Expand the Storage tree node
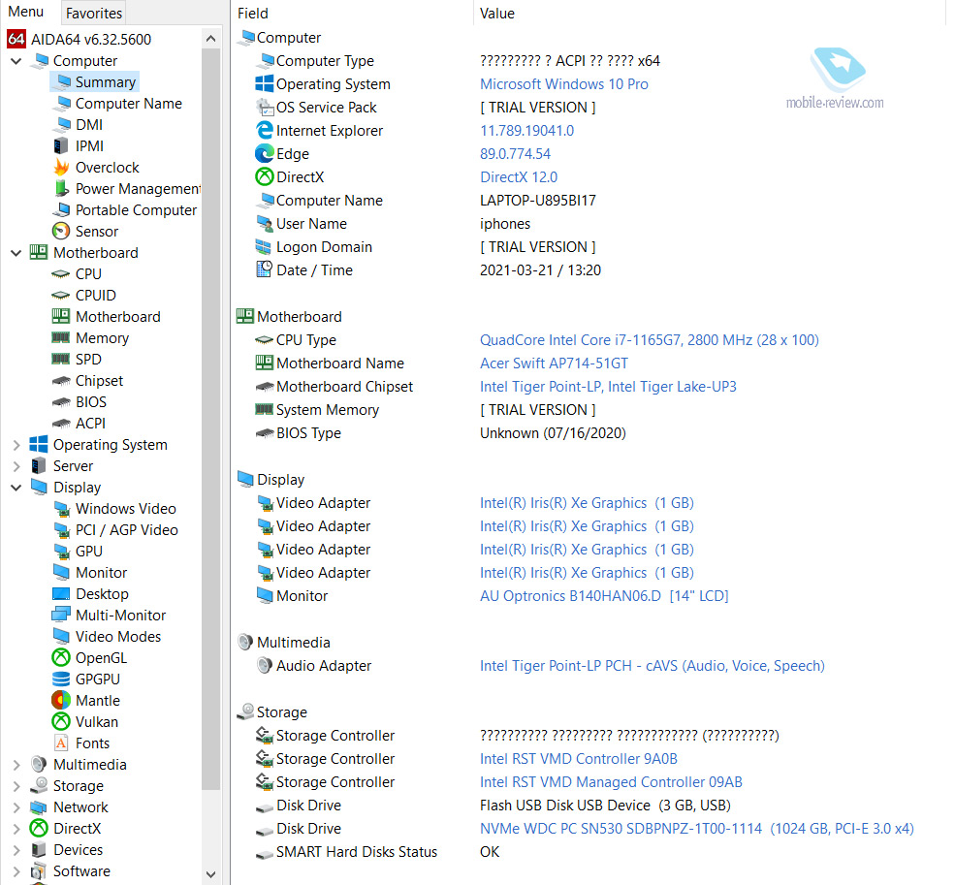This screenshot has height=885, width=955. pyautogui.click(x=16, y=786)
